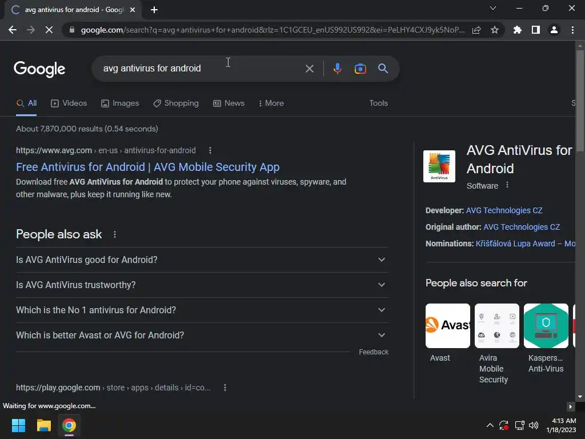This screenshot has width=585, height=439.
Task: Open Free Antivirus for Android result
Action: coord(148,167)
